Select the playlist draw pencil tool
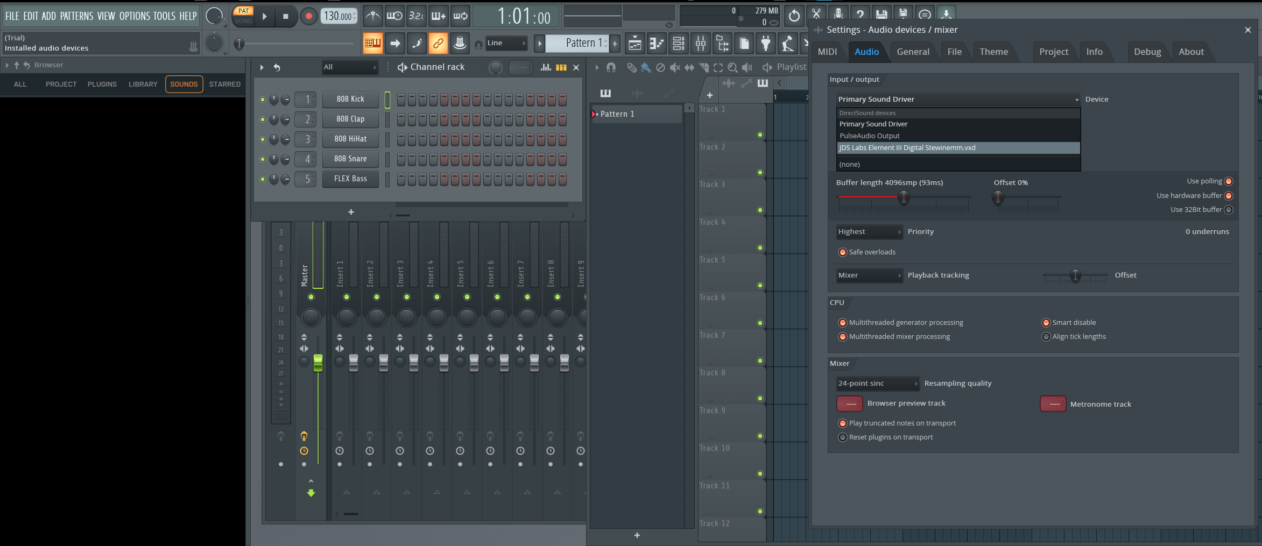 [x=632, y=67]
